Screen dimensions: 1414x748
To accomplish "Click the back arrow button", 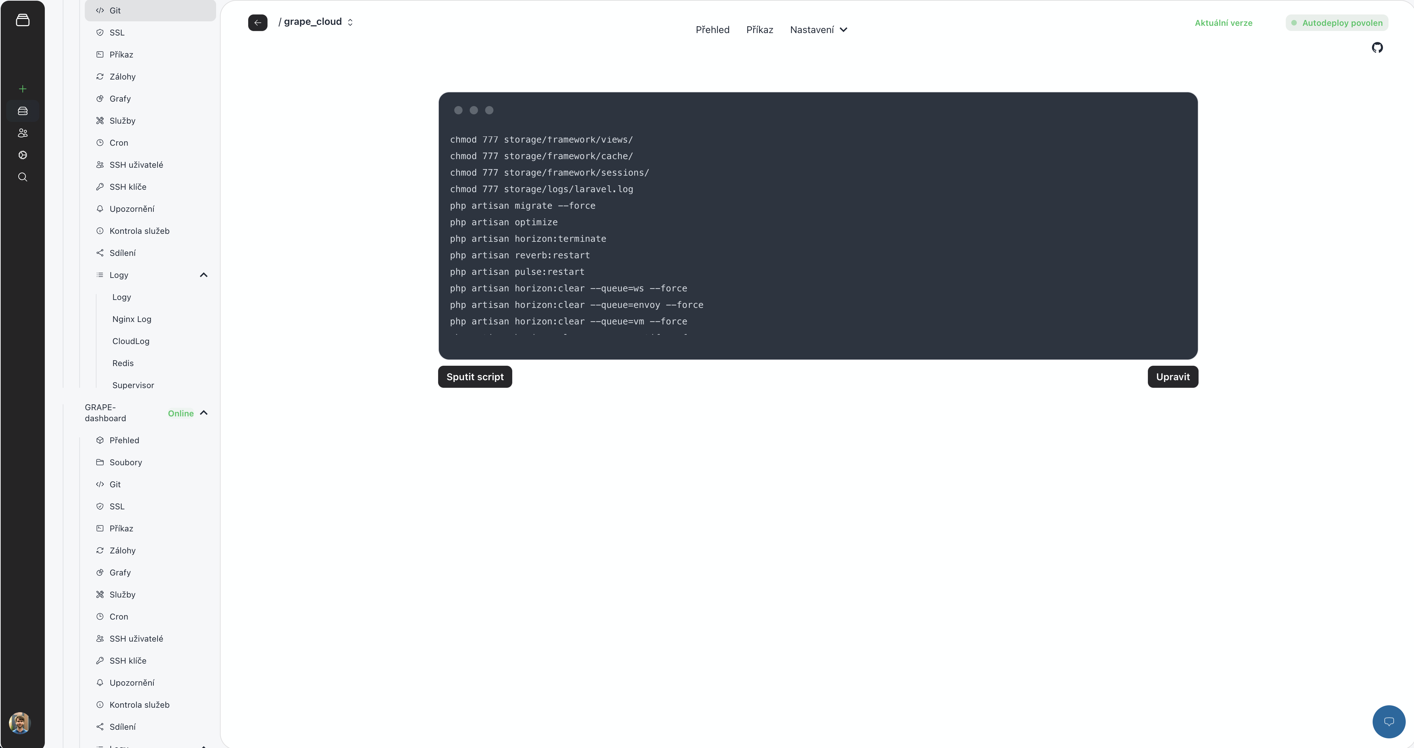I will 257,22.
